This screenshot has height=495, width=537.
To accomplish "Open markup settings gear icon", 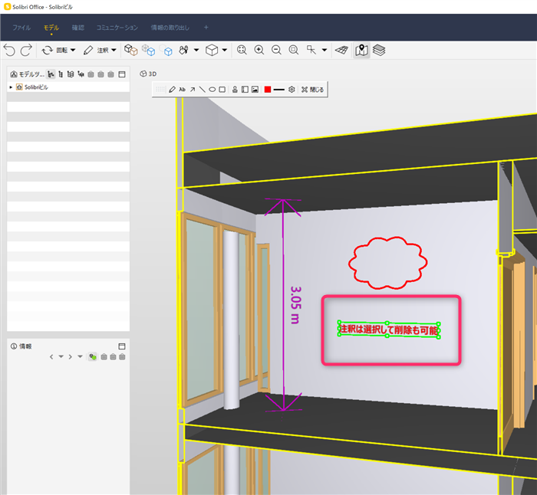I will click(x=292, y=90).
